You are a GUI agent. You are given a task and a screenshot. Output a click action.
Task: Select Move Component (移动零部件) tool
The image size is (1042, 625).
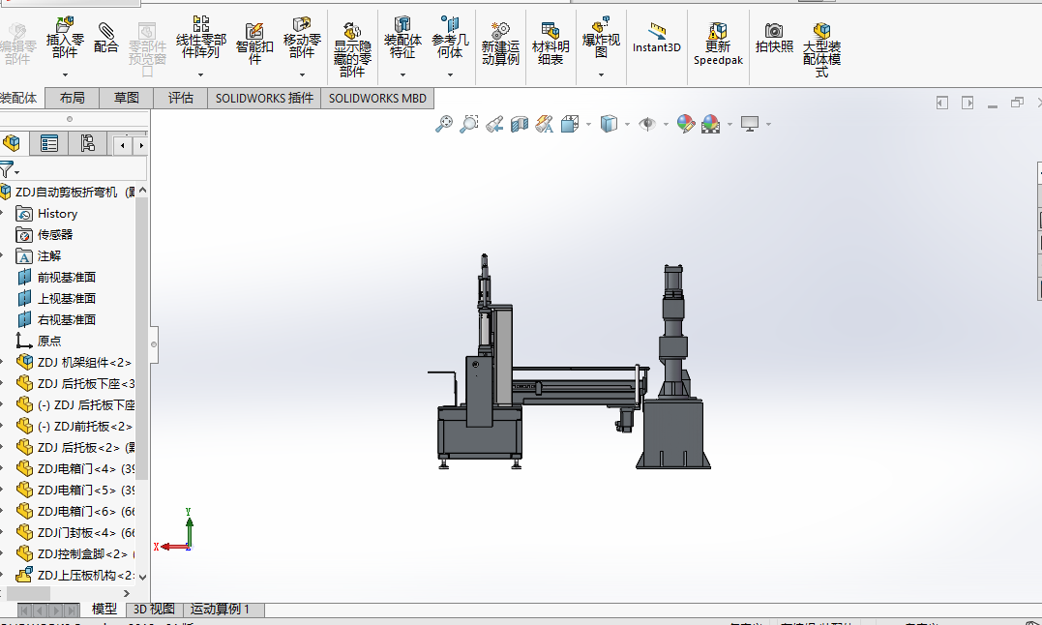[302, 39]
